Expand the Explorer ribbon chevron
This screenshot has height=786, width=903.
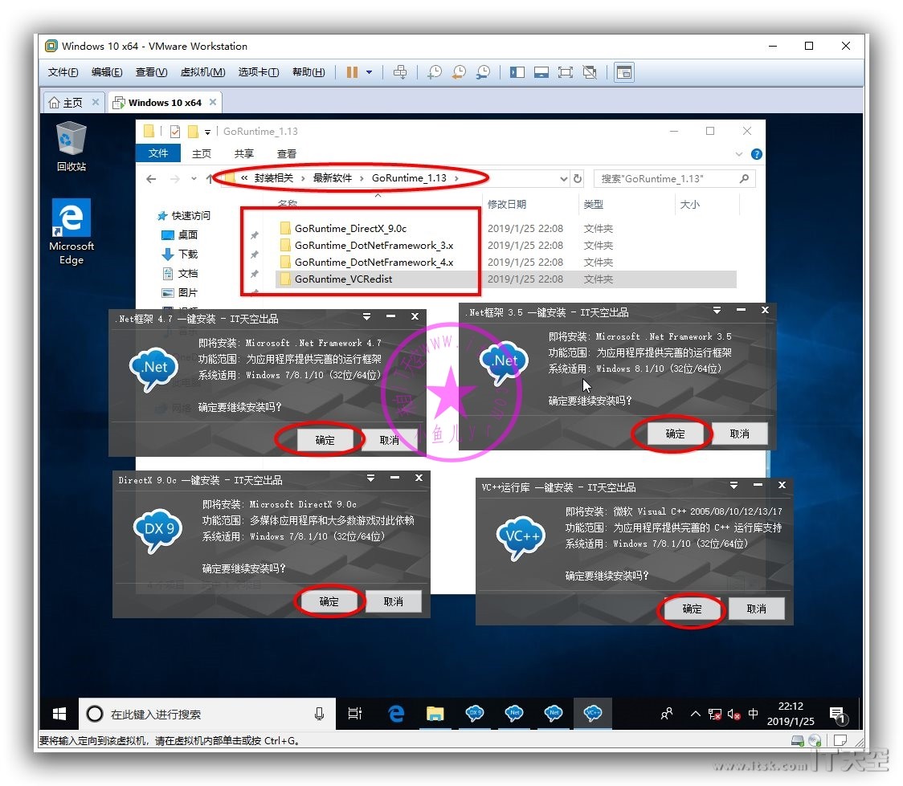739,154
